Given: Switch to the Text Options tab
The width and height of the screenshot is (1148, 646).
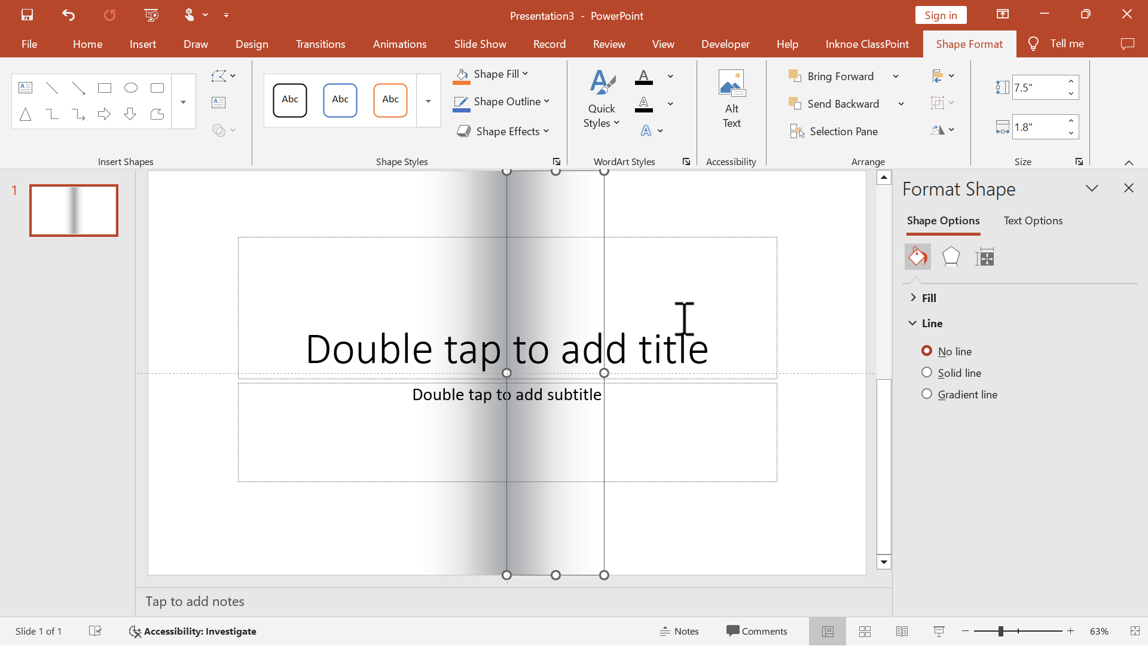Looking at the screenshot, I should (x=1033, y=220).
